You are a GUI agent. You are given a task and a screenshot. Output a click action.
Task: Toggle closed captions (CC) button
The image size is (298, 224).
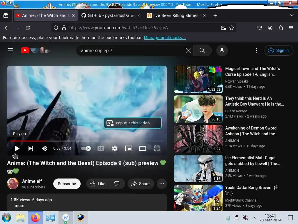[x=100, y=148]
